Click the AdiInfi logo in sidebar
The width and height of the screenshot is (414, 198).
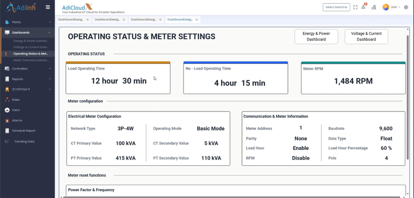click(21, 7)
